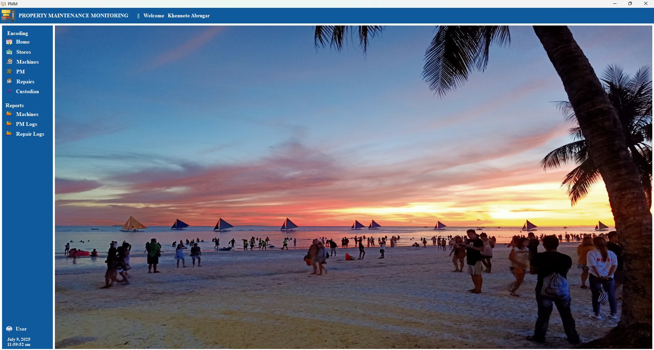
Task: Click the Custodian icon in the sidebar
Action: (9, 91)
